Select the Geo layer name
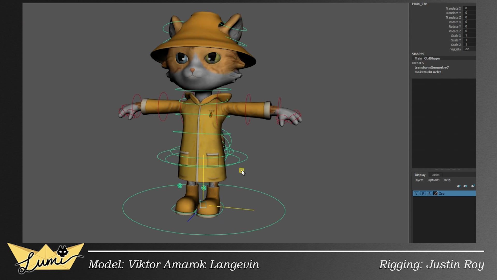Viewport: 497px width, 280px height. tap(441, 194)
